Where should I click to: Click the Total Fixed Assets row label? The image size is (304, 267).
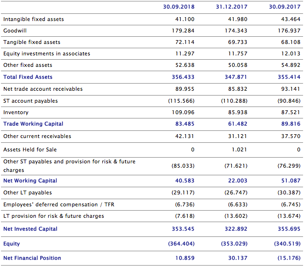click(x=28, y=77)
